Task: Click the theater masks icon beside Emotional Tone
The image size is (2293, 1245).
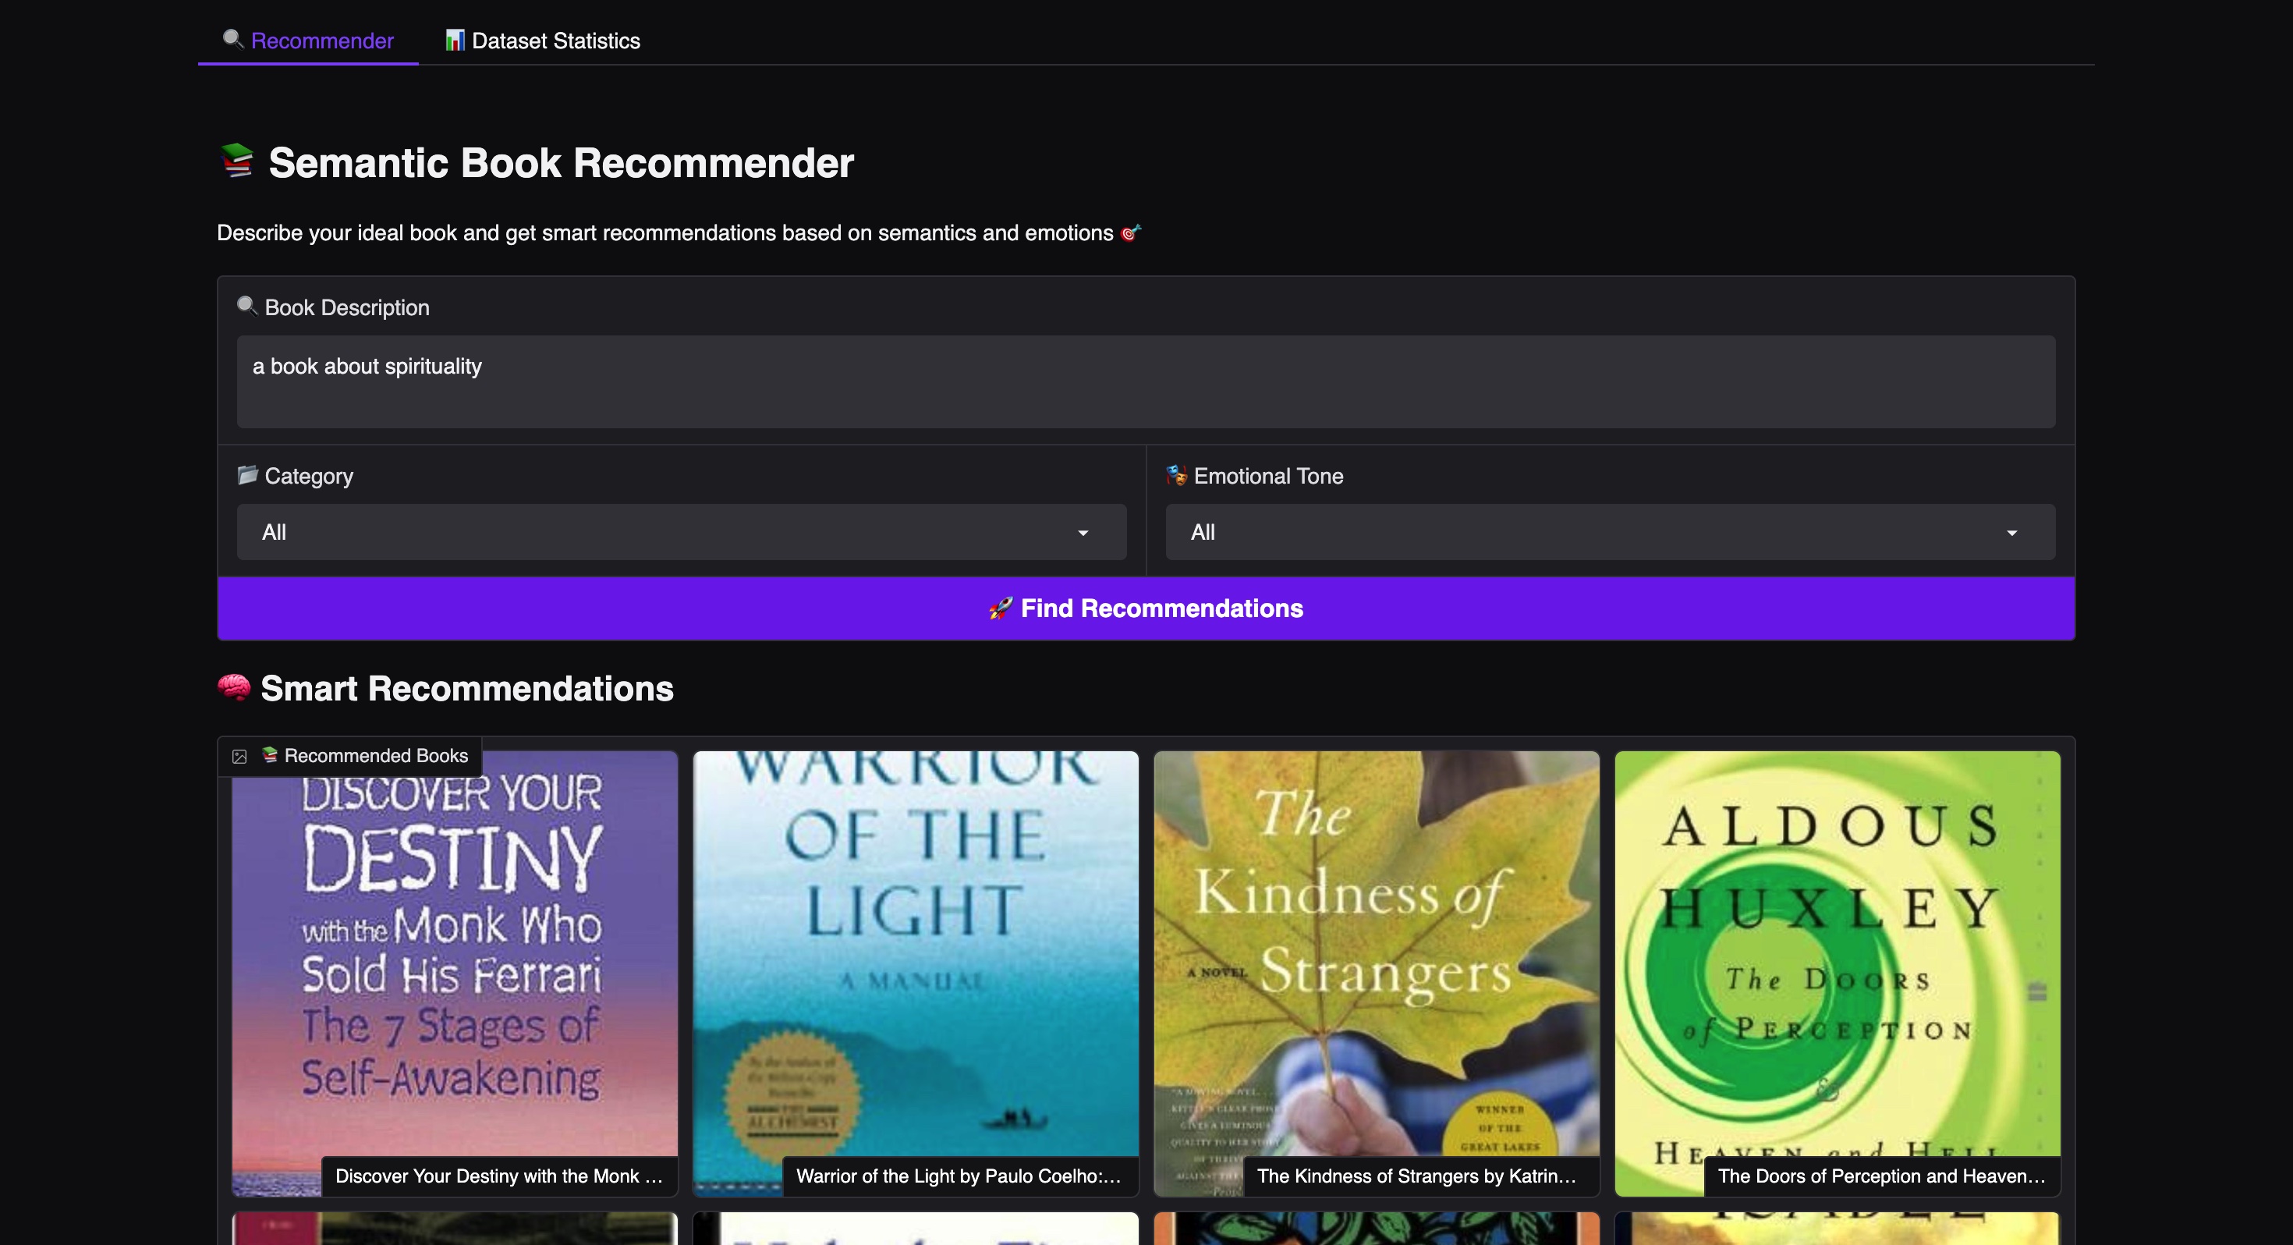Action: click(1177, 474)
